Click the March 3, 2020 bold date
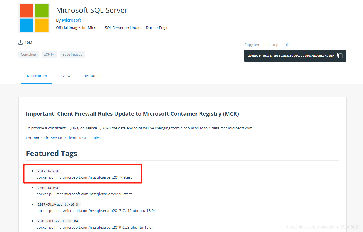 coord(98,128)
